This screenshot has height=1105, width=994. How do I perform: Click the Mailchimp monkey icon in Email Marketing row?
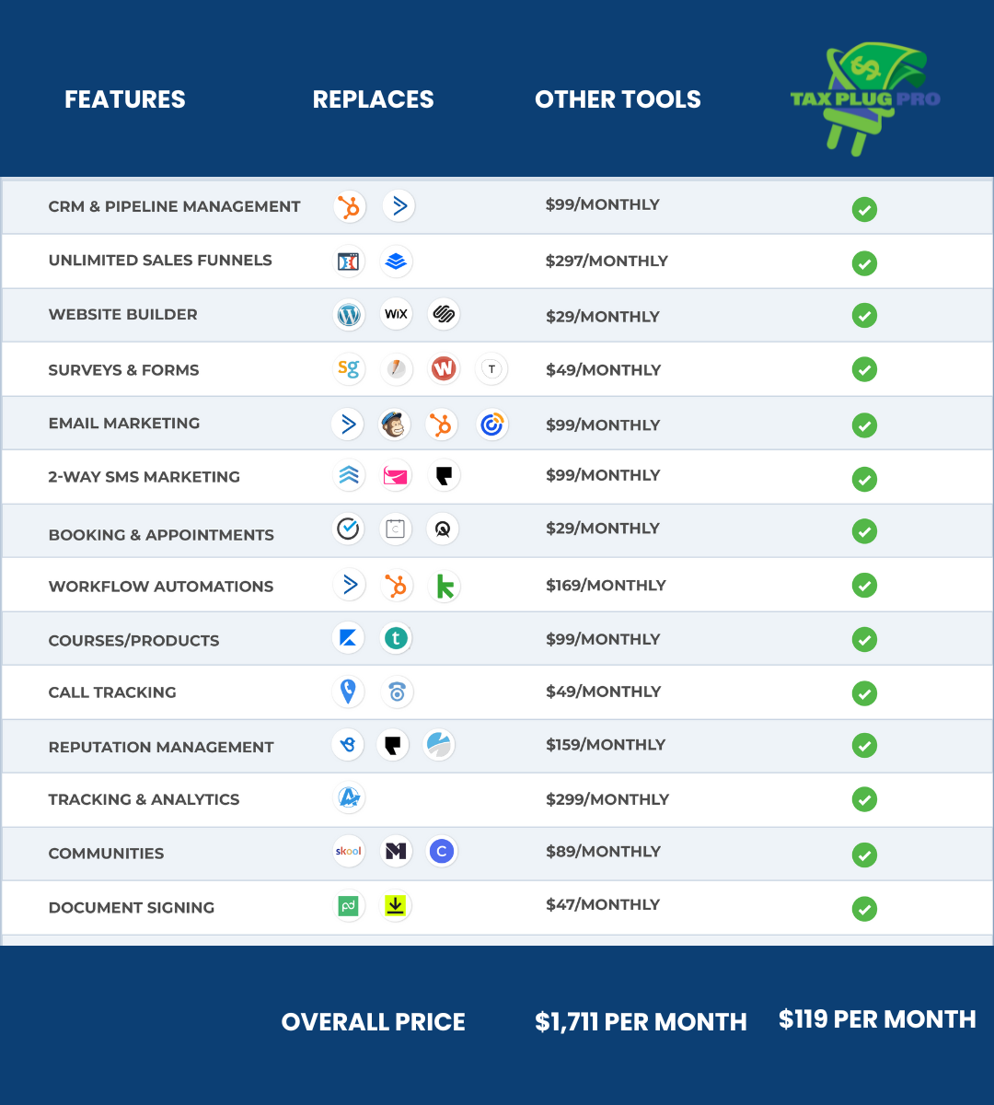click(x=394, y=425)
